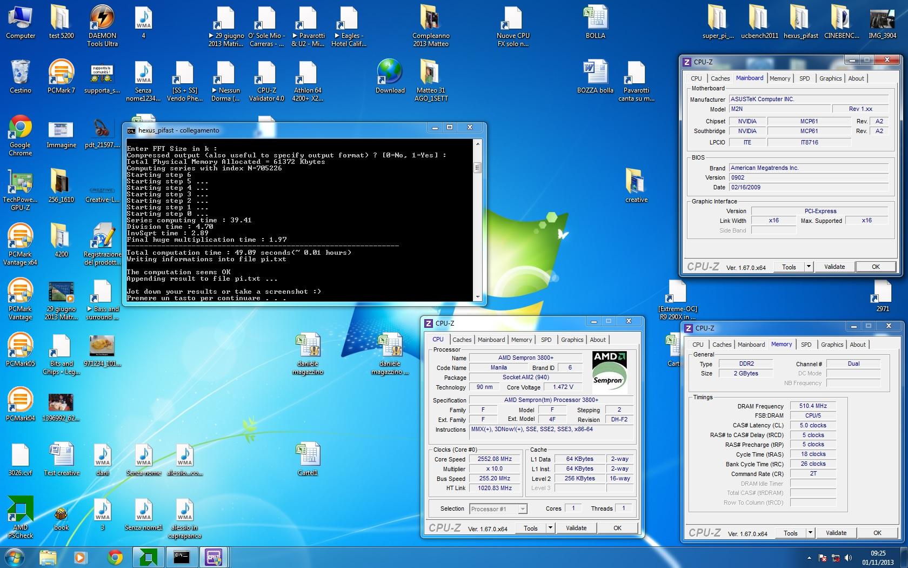Click the taskbar clock showing 09:25
908x568 pixels.
click(878, 558)
